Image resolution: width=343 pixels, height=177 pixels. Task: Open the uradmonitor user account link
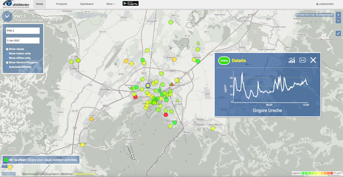click(325, 4)
